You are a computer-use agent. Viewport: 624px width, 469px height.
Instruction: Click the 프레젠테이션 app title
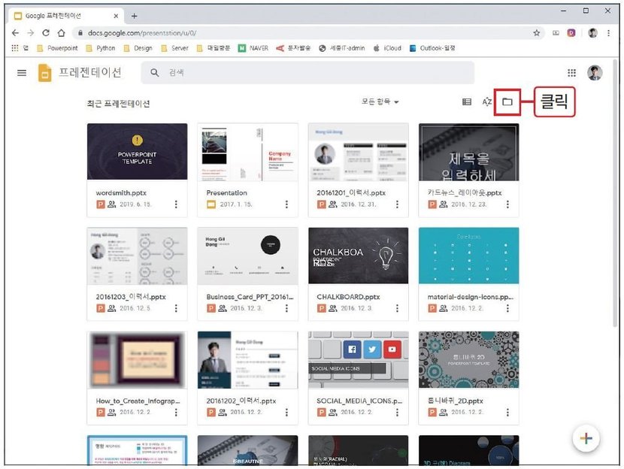pos(90,72)
